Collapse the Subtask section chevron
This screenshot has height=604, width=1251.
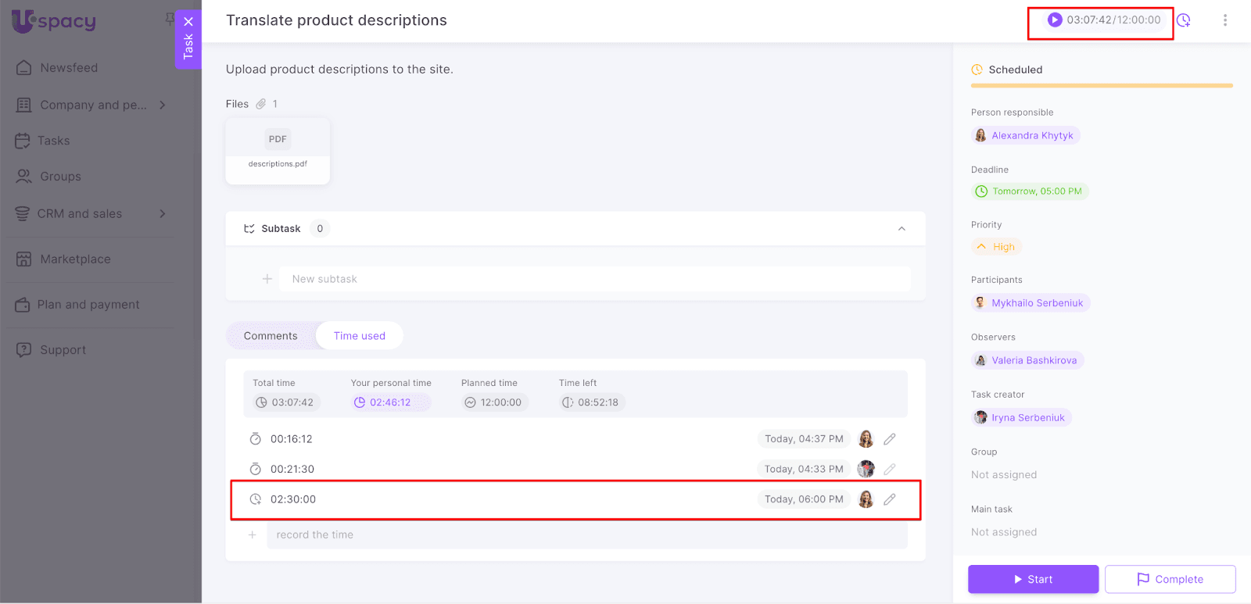[902, 229]
